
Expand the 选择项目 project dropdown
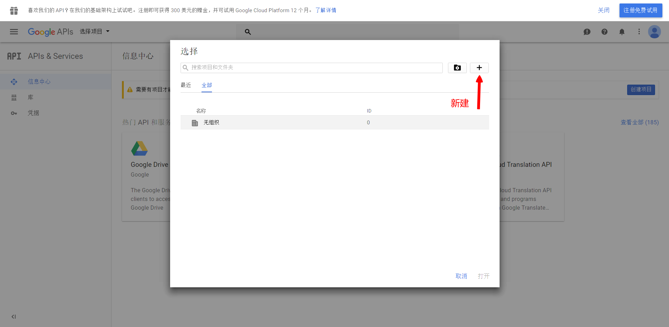tap(94, 31)
